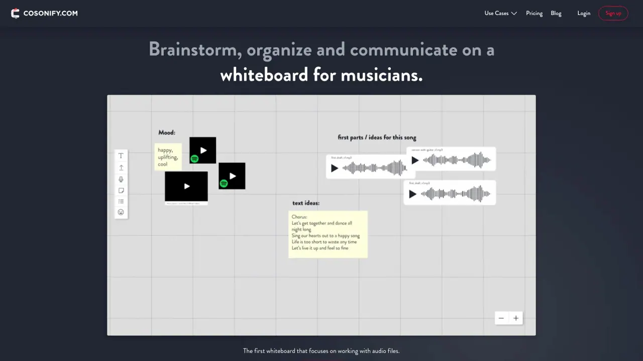Image resolution: width=643 pixels, height=361 pixels.
Task: Select the 'happy, uplifting, cool' sticky note
Action: 168,157
